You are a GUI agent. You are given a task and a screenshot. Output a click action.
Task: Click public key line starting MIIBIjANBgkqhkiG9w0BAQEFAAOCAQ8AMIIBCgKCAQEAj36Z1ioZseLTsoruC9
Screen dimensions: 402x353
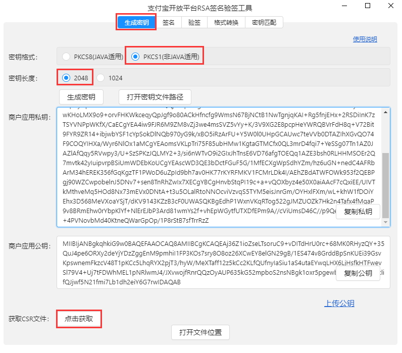(x=223, y=243)
